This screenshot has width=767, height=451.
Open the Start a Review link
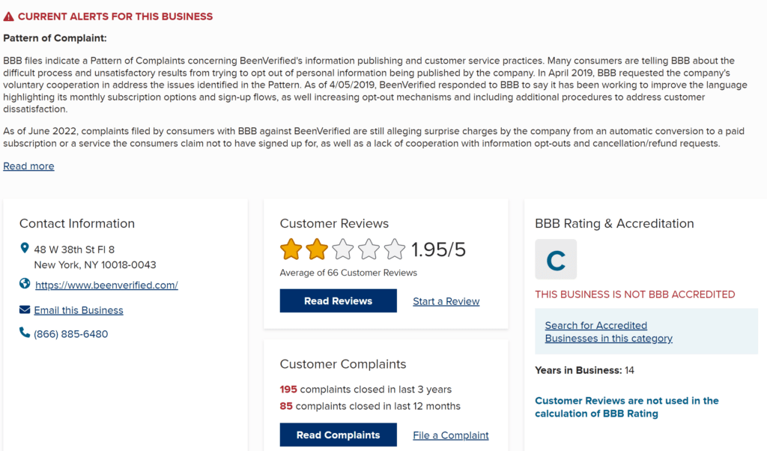coord(446,301)
